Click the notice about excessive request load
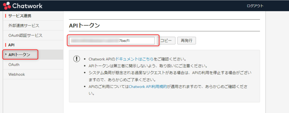289x113 pixels. (170, 73)
